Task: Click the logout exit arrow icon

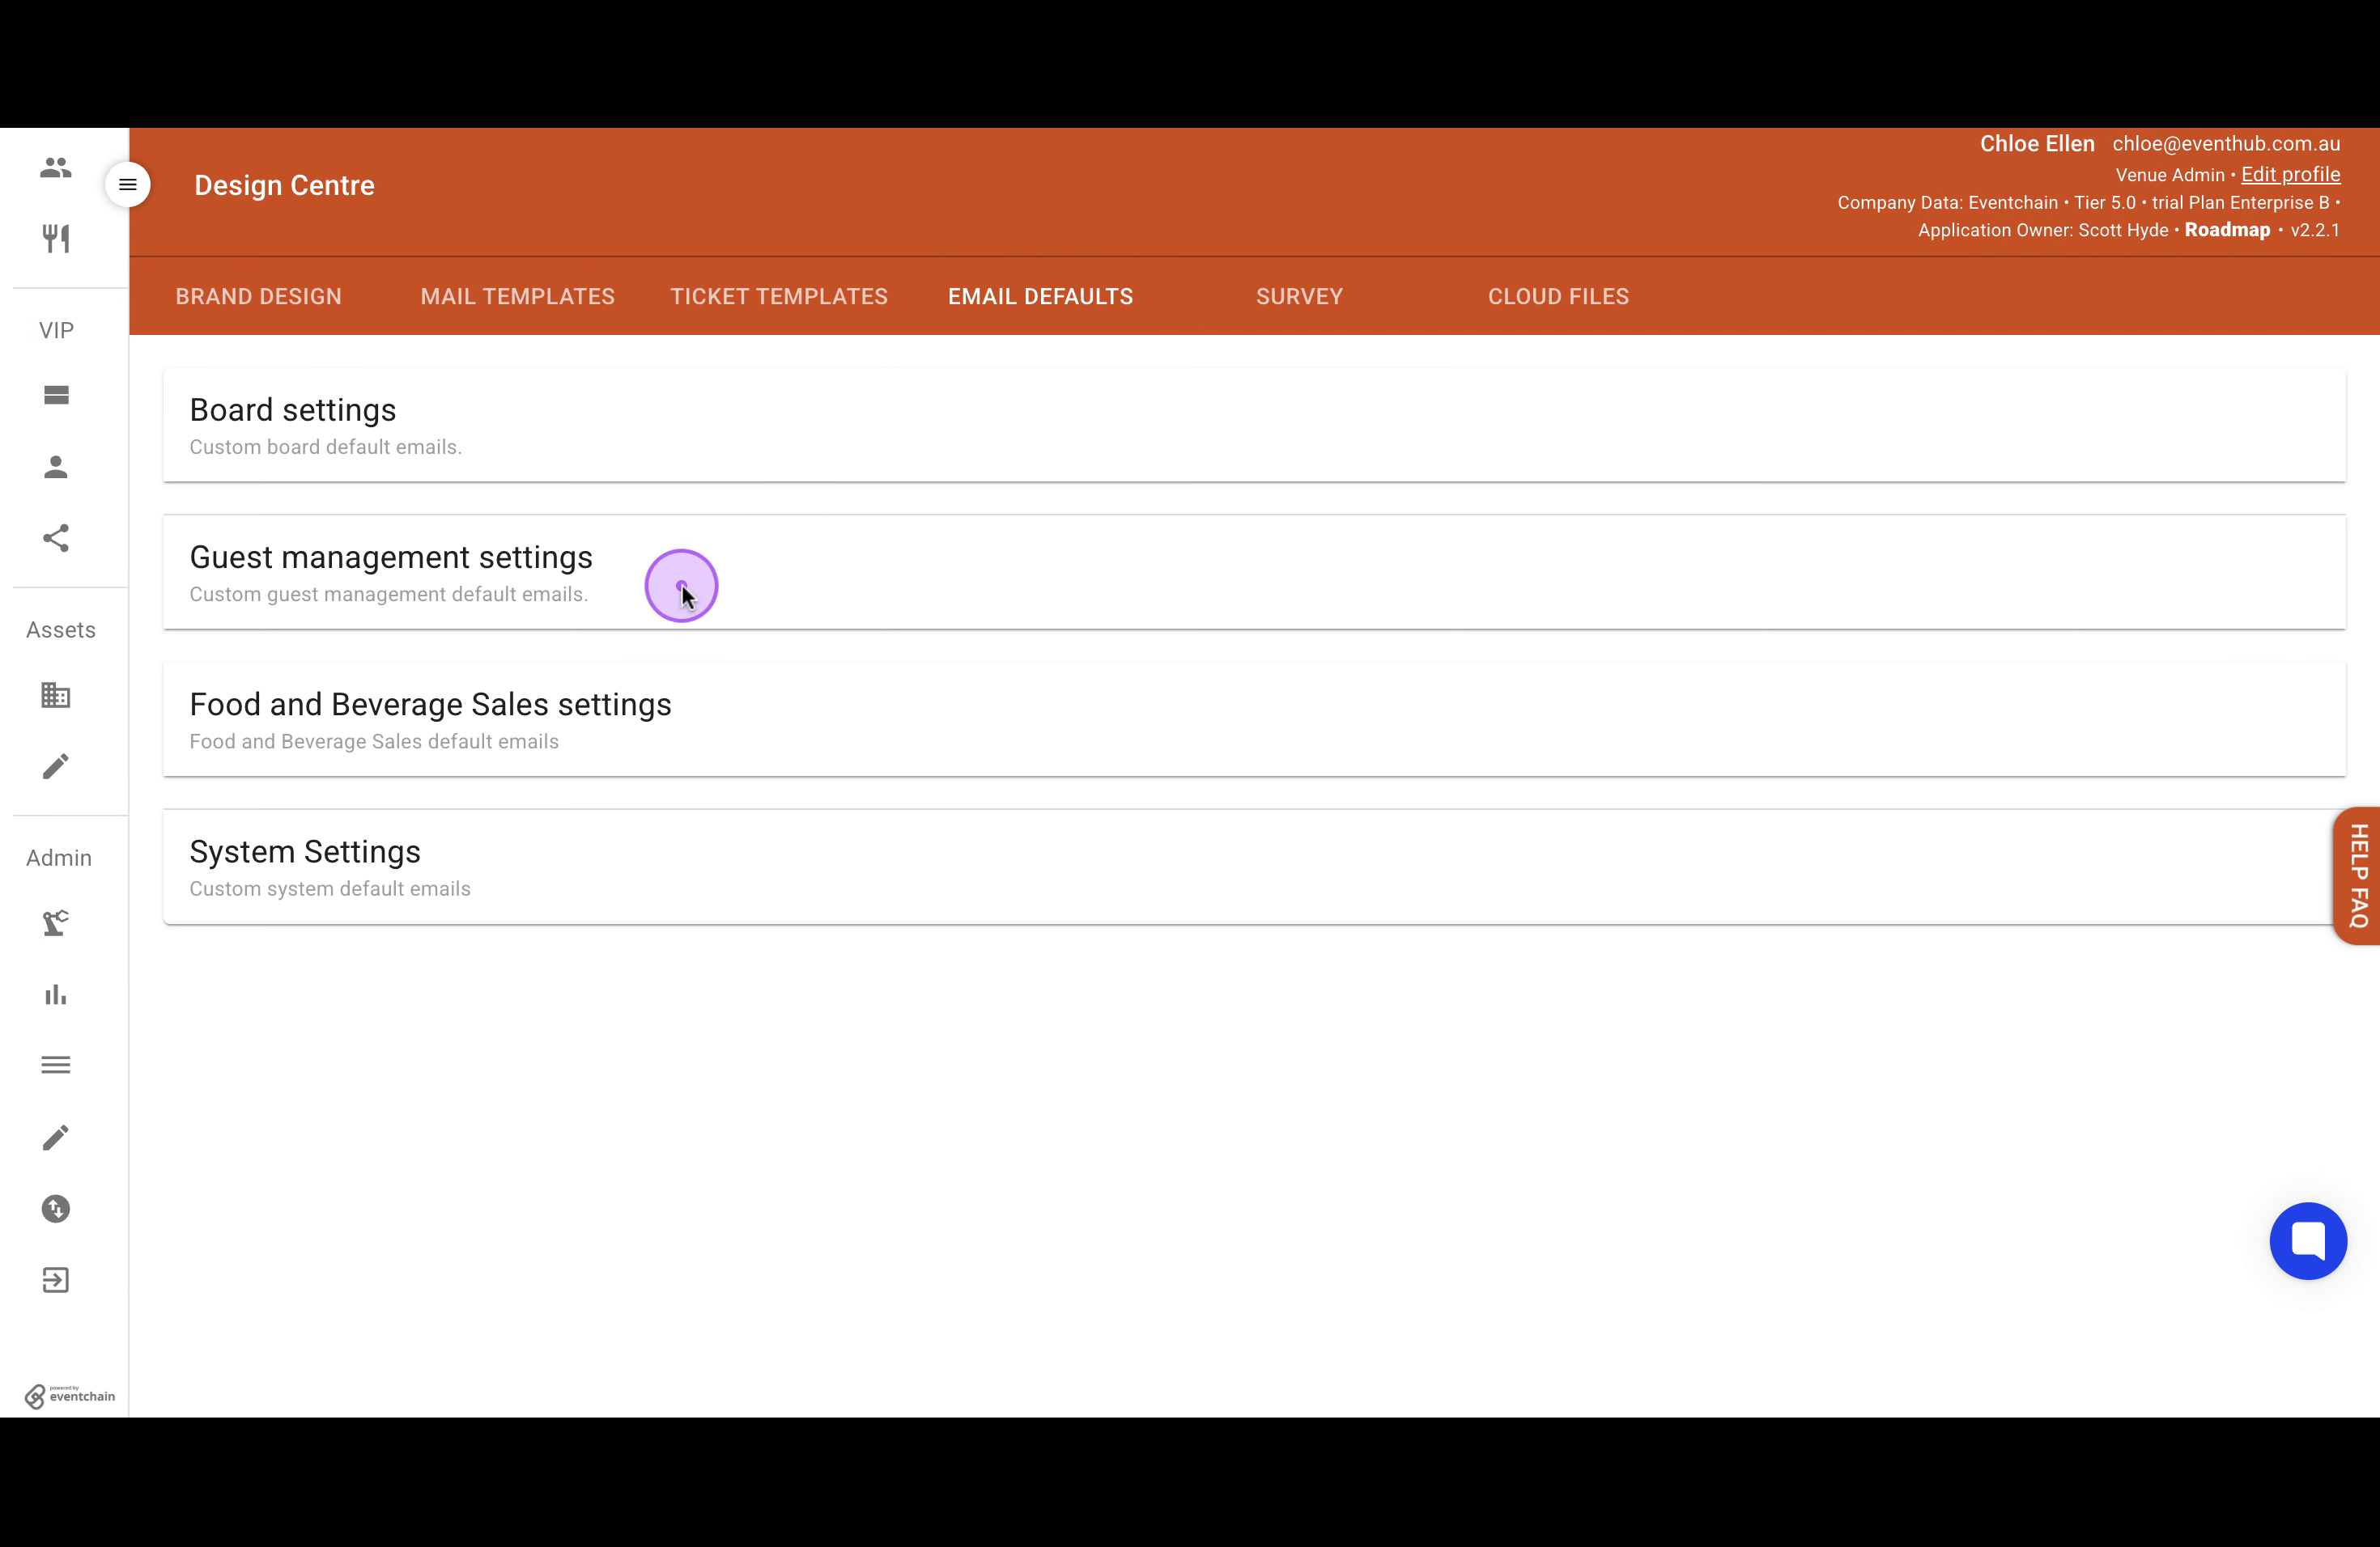Action: [56, 1280]
